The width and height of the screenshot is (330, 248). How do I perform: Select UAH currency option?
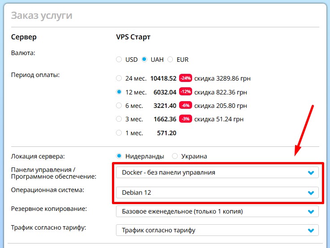click(144, 60)
